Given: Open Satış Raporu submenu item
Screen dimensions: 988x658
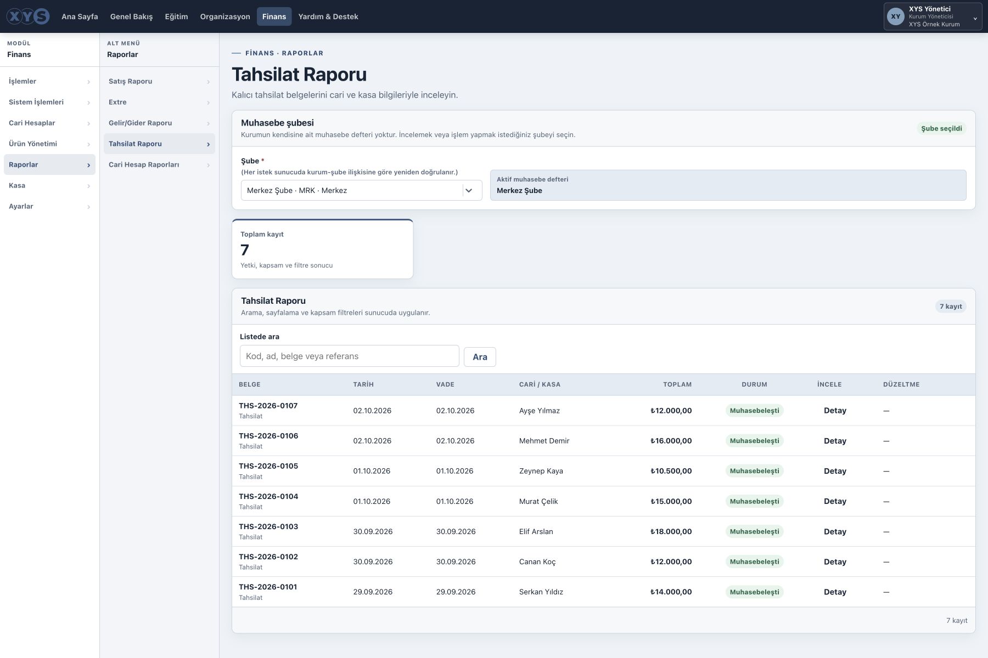Looking at the screenshot, I should (x=159, y=81).
